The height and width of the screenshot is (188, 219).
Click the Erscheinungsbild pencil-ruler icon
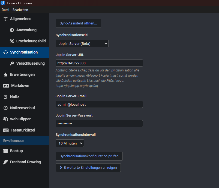pyautogui.click(x=12, y=41)
